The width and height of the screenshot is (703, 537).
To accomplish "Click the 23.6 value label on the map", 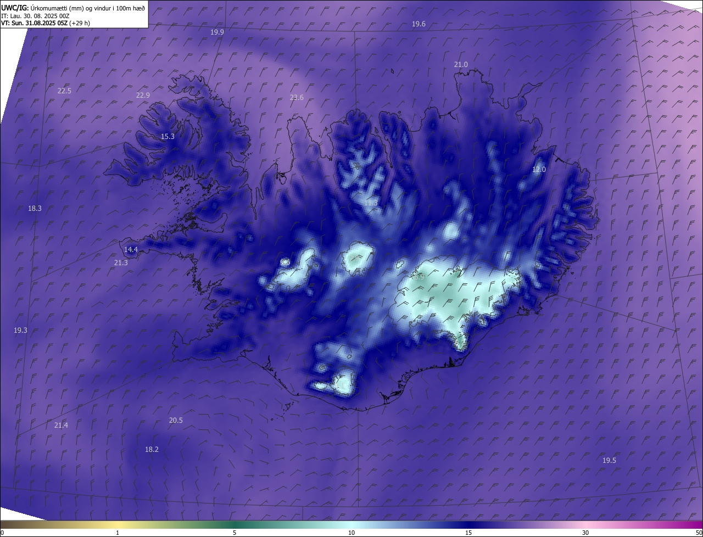I will [297, 97].
